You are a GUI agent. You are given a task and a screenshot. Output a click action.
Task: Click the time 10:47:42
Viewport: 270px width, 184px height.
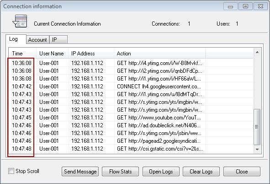pyautogui.click(x=21, y=86)
